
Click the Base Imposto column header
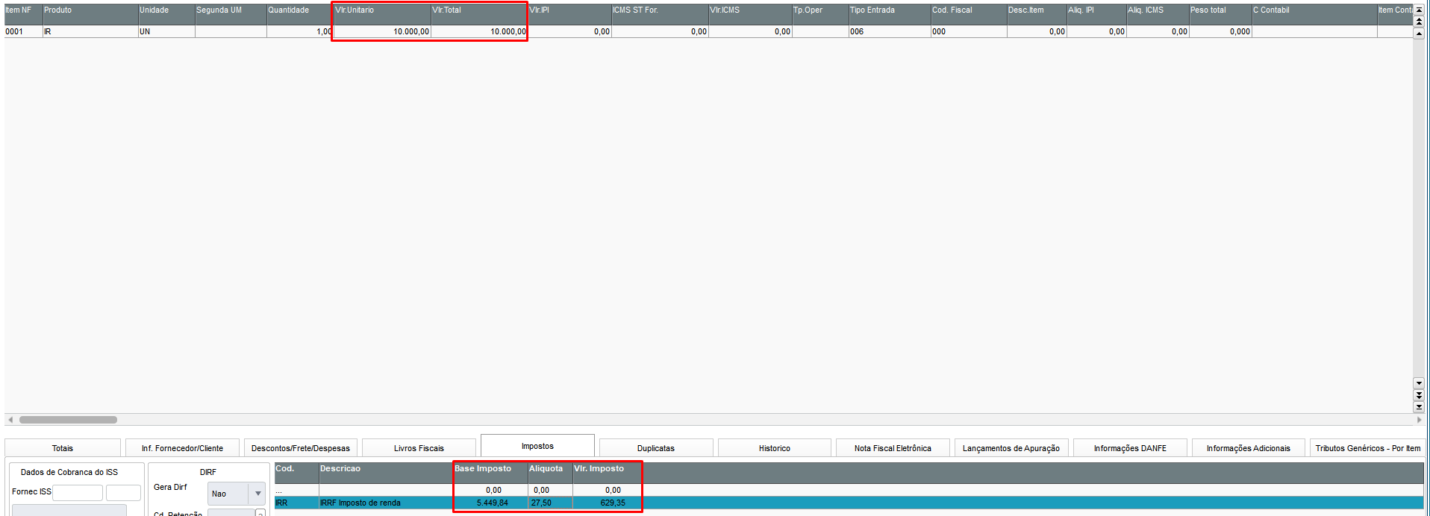(490, 473)
